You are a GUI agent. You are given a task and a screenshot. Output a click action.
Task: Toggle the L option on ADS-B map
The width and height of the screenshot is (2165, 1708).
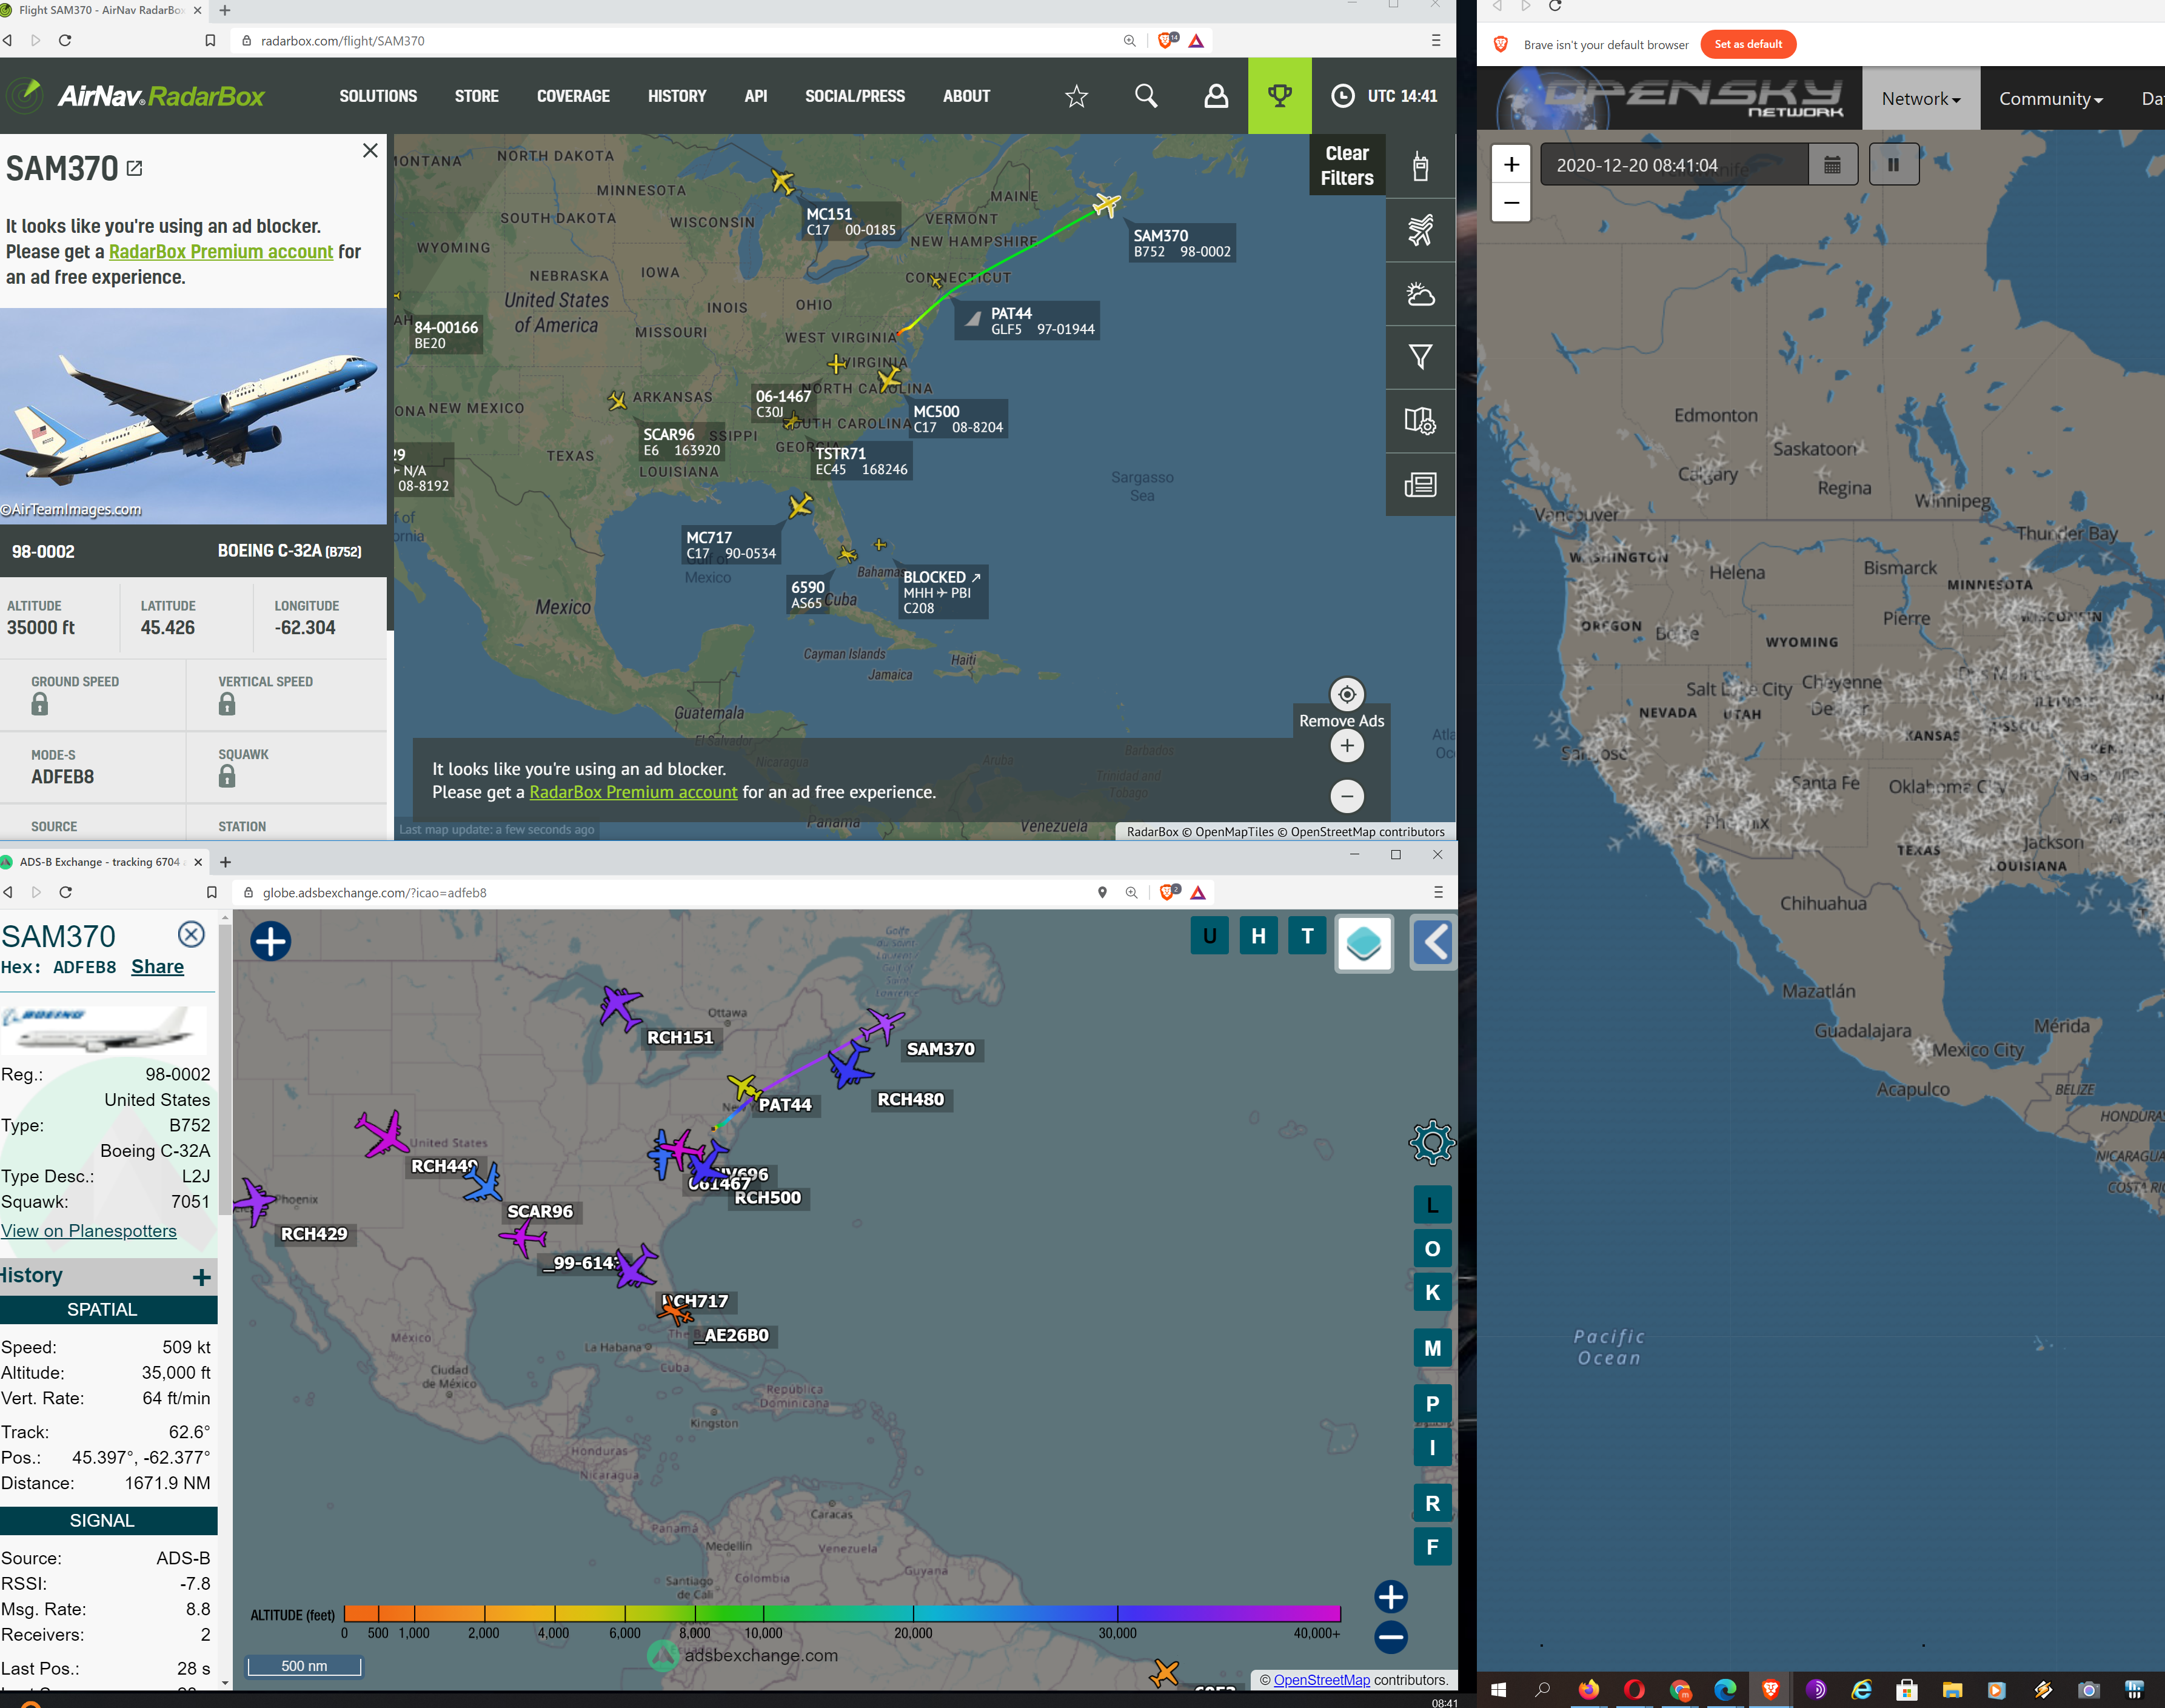click(x=1432, y=1205)
